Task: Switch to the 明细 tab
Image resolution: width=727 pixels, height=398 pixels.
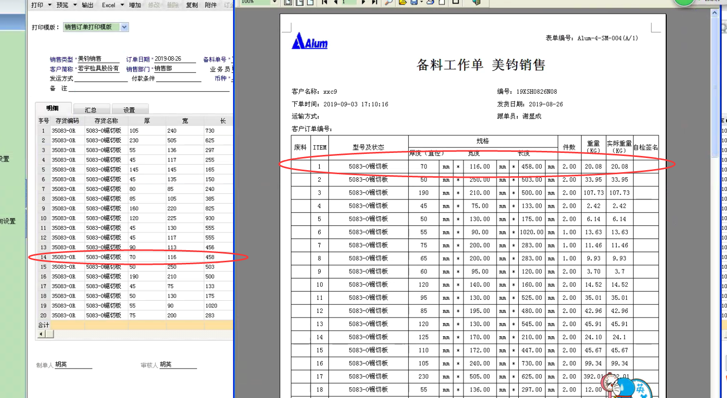Action: click(x=53, y=109)
